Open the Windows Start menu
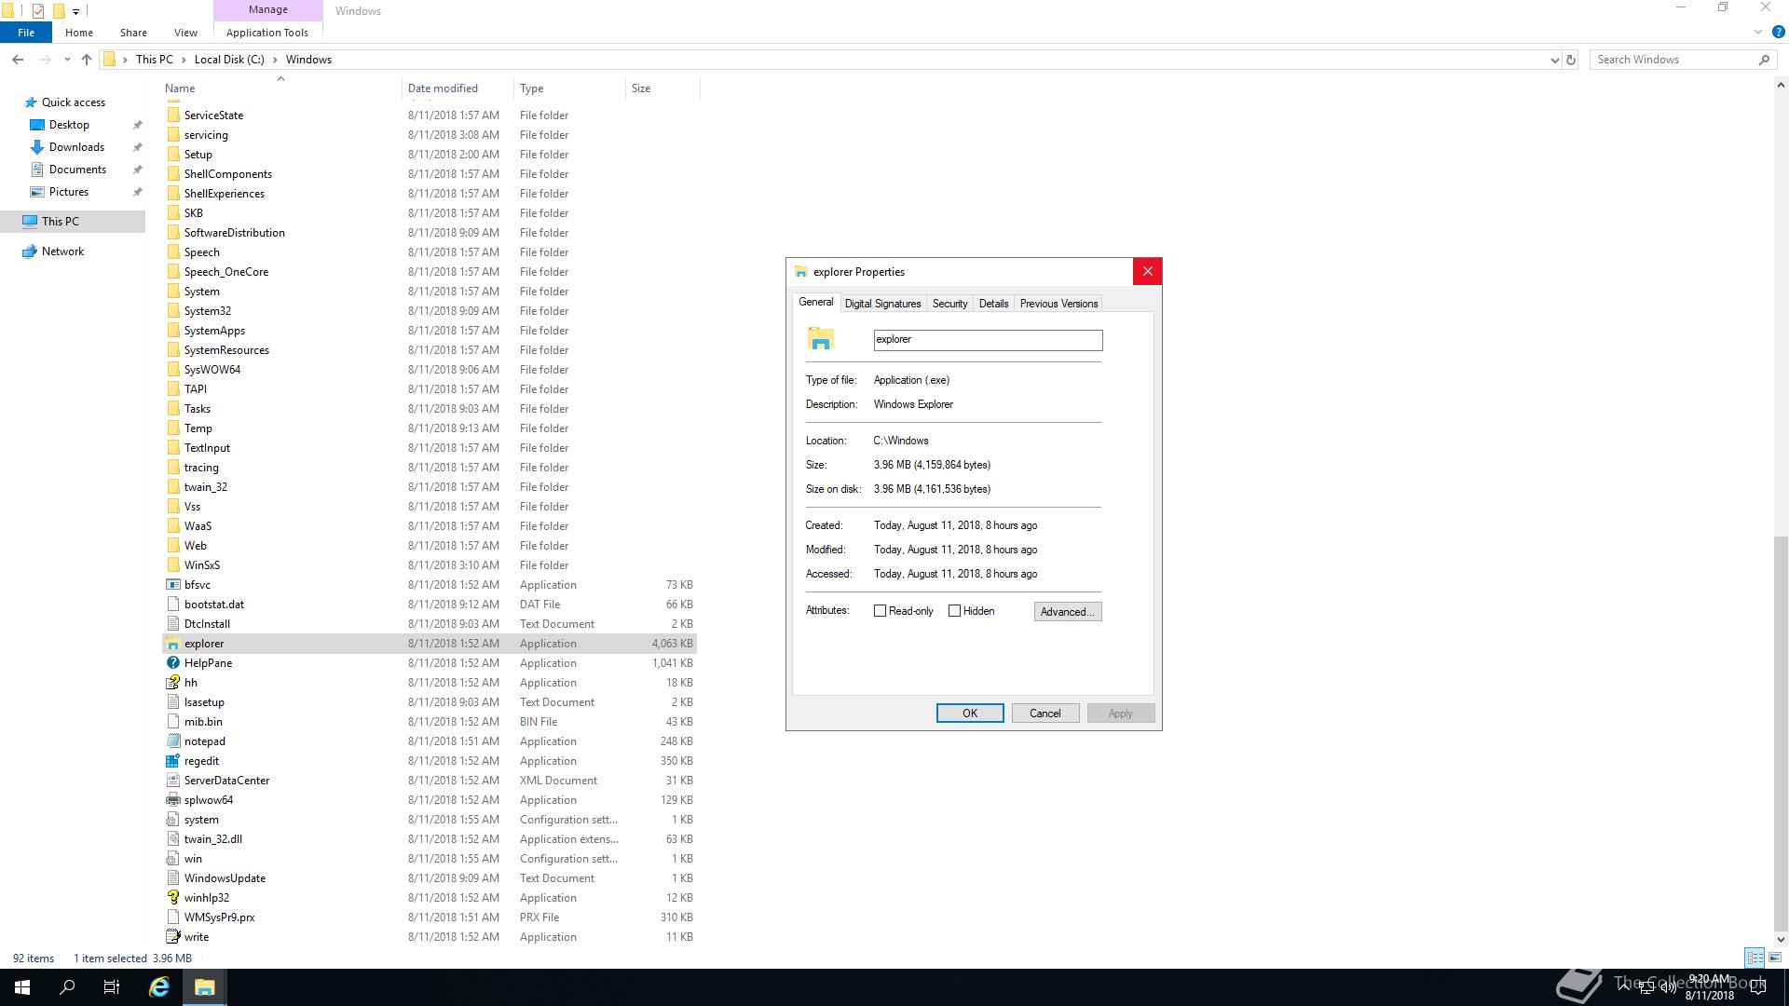 [22, 987]
